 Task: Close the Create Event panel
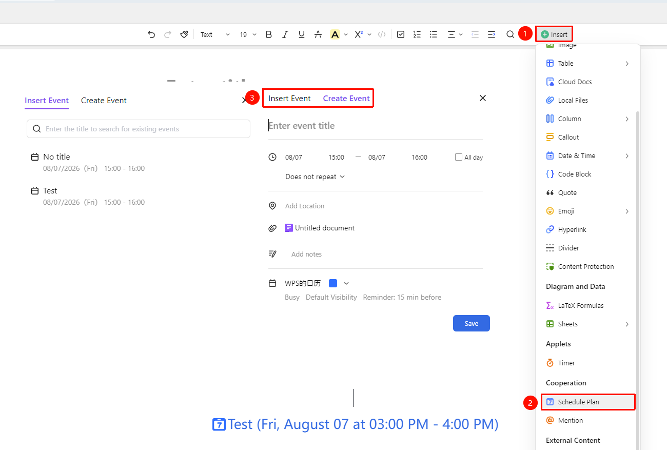pyautogui.click(x=482, y=98)
